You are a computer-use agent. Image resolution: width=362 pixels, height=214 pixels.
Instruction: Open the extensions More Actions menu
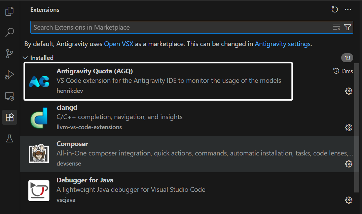tap(348, 10)
